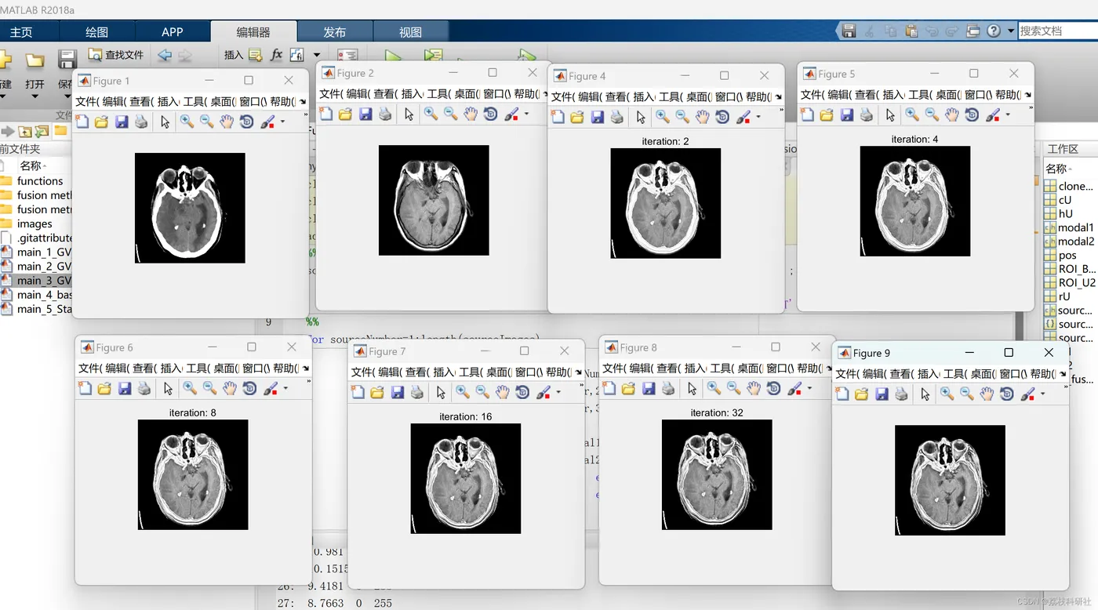Viewport: 1098px width, 610px height.
Task: Select rotate 3D tool in Figure 5
Action: (x=972, y=114)
